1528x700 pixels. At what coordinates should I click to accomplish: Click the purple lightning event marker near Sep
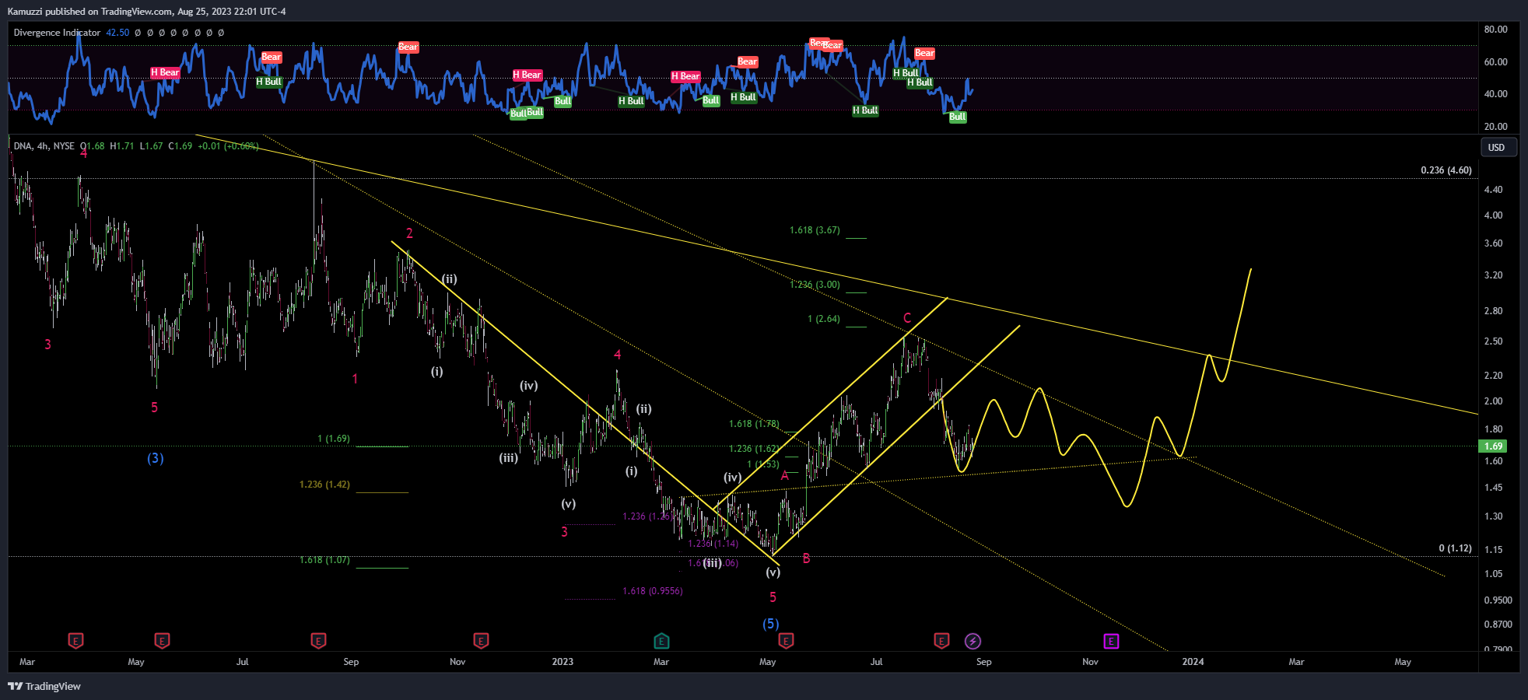click(973, 641)
